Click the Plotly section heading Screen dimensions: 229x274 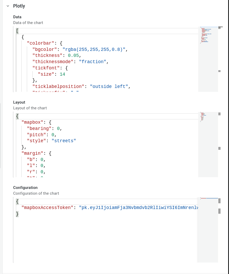[19, 6]
